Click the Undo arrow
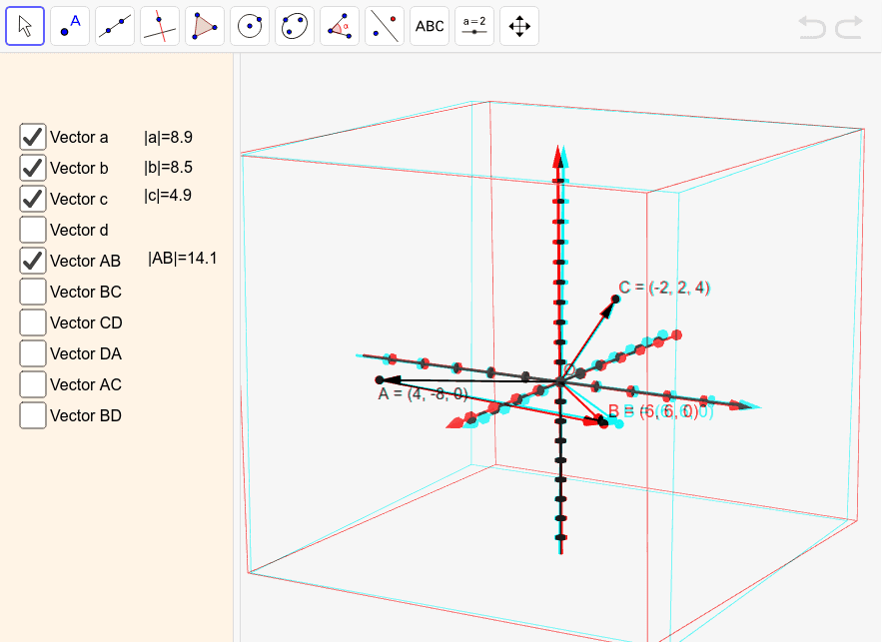The width and height of the screenshot is (883, 644). pos(812,27)
